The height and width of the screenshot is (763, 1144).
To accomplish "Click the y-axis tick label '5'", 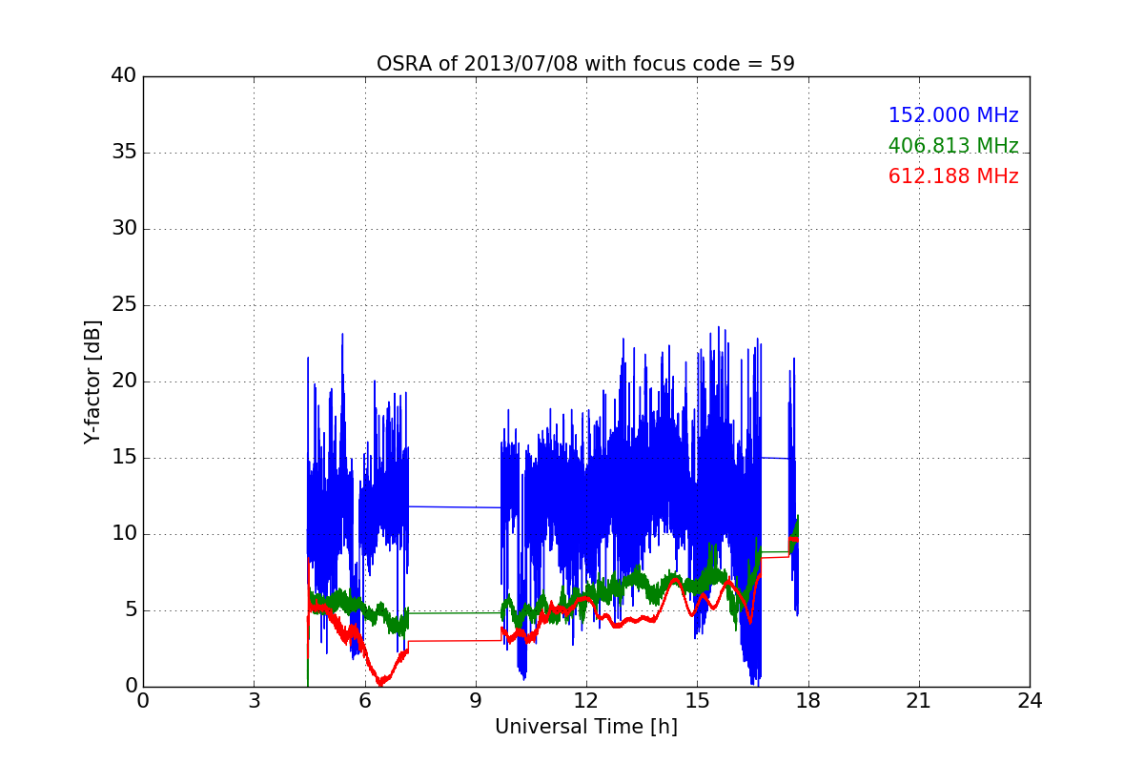I will point(131,610).
